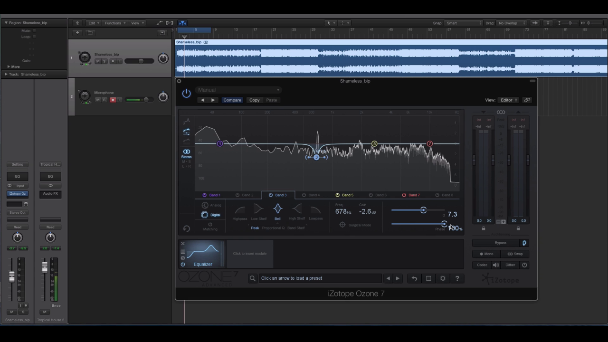Click the Shameless_bip track instrument icon
The image size is (608, 342).
(85, 57)
